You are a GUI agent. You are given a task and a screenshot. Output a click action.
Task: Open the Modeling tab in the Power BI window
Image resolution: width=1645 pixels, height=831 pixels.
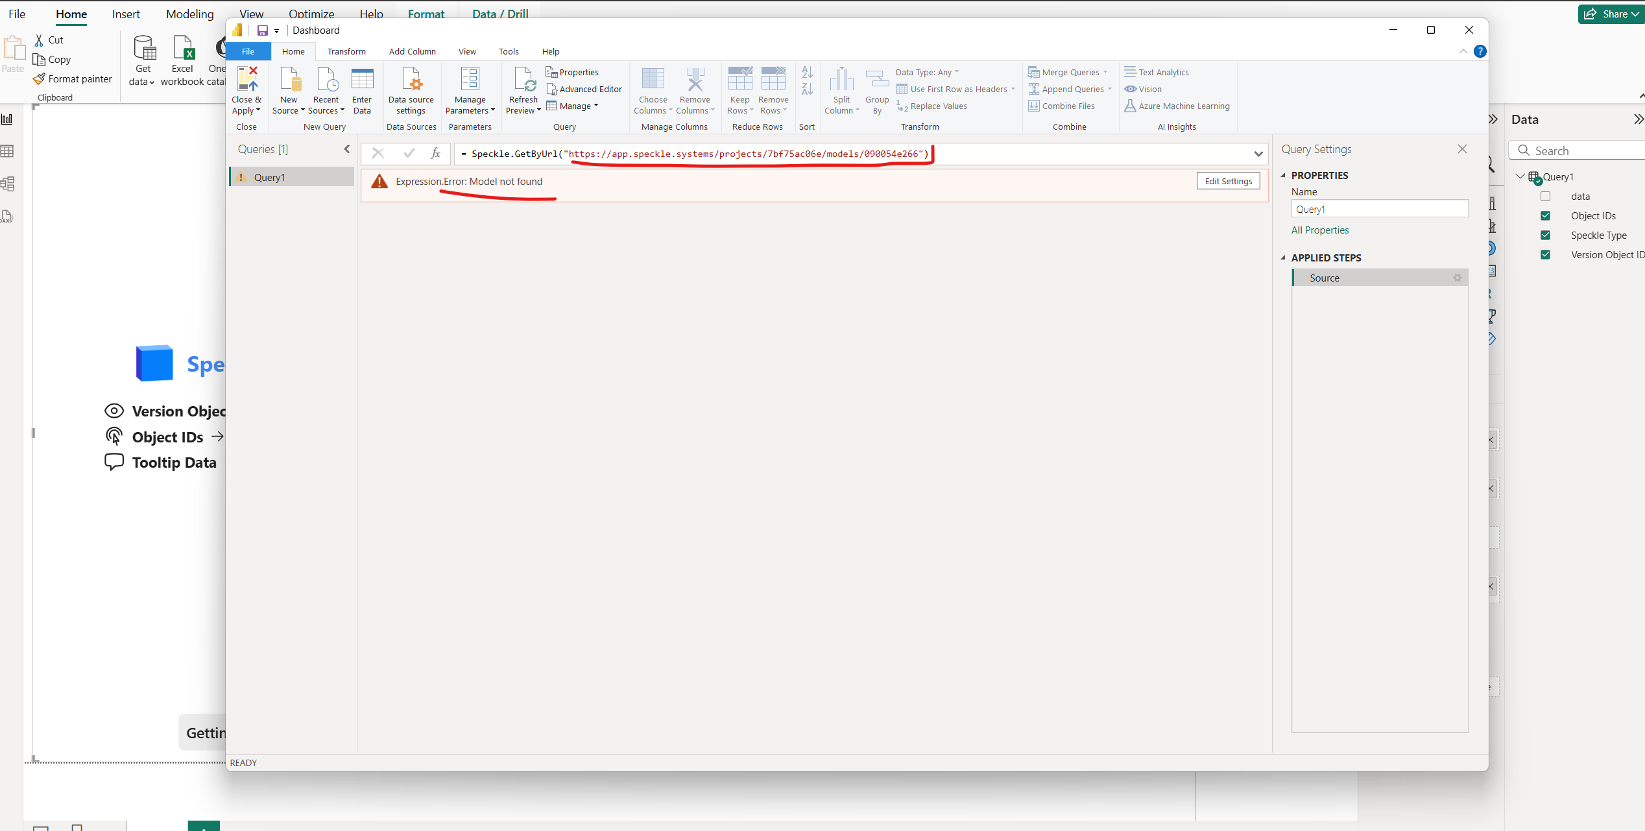point(189,14)
